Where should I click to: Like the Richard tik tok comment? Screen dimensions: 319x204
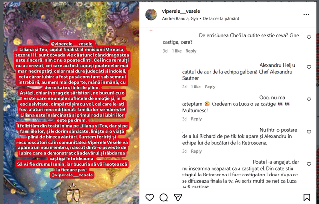[x=309, y=132]
